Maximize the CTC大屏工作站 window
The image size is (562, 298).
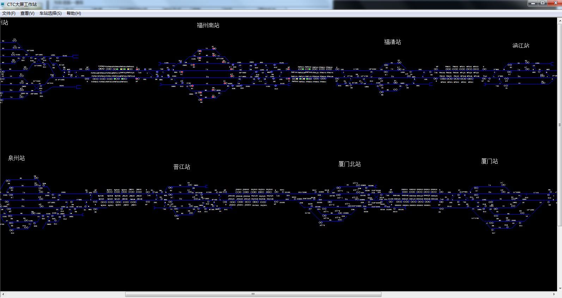(543, 3)
